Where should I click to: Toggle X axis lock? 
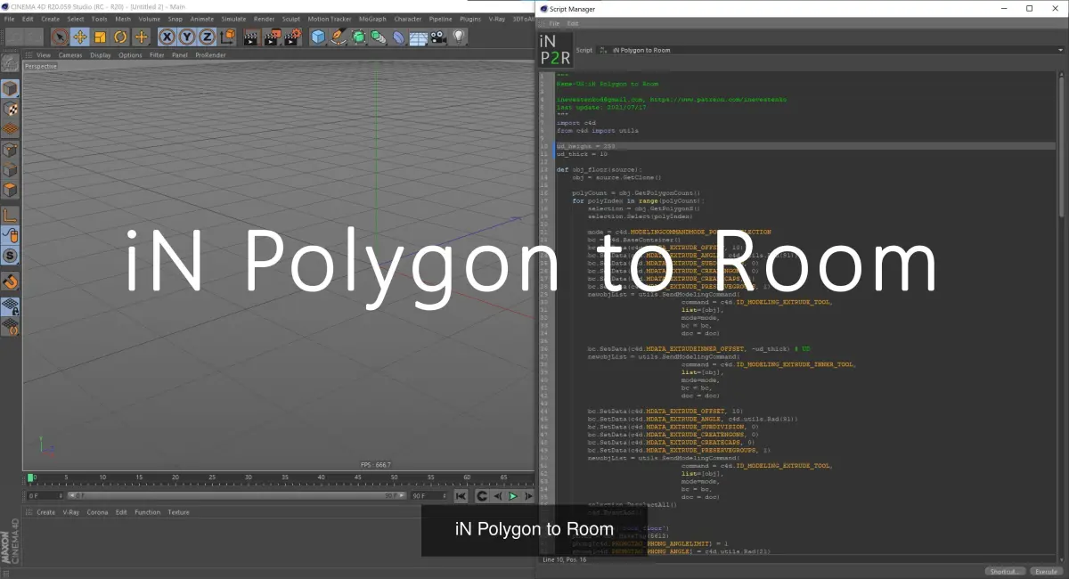pyautogui.click(x=167, y=37)
